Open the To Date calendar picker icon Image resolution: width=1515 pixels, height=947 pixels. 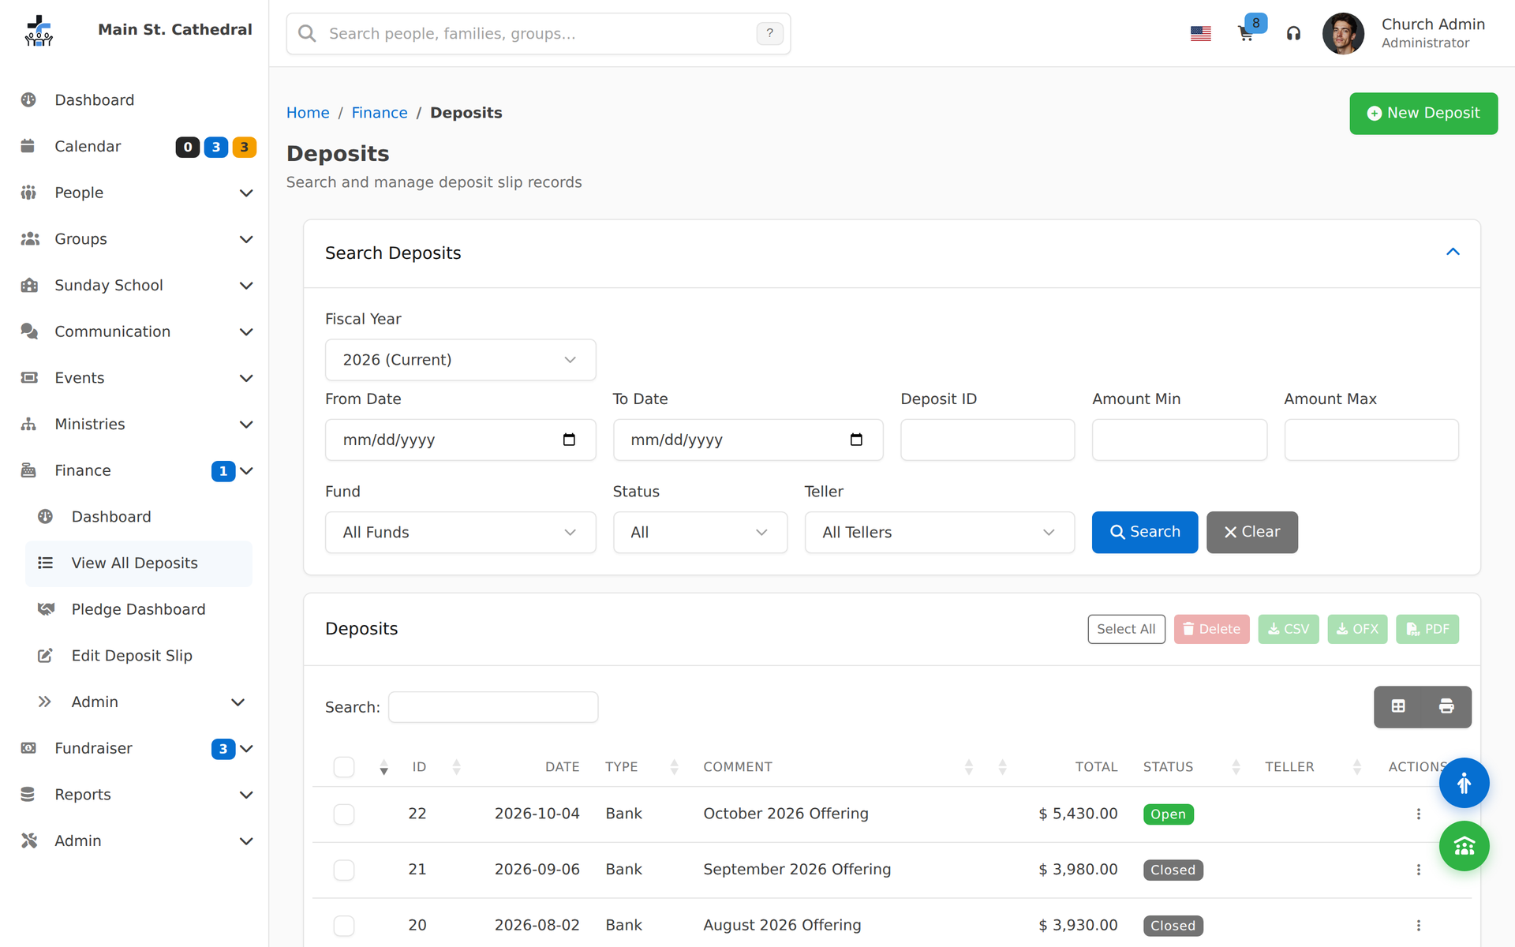coord(856,440)
